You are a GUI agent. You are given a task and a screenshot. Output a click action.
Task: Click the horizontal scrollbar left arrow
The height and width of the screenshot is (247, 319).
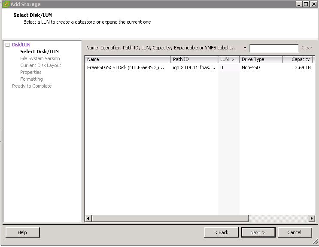click(88, 219)
